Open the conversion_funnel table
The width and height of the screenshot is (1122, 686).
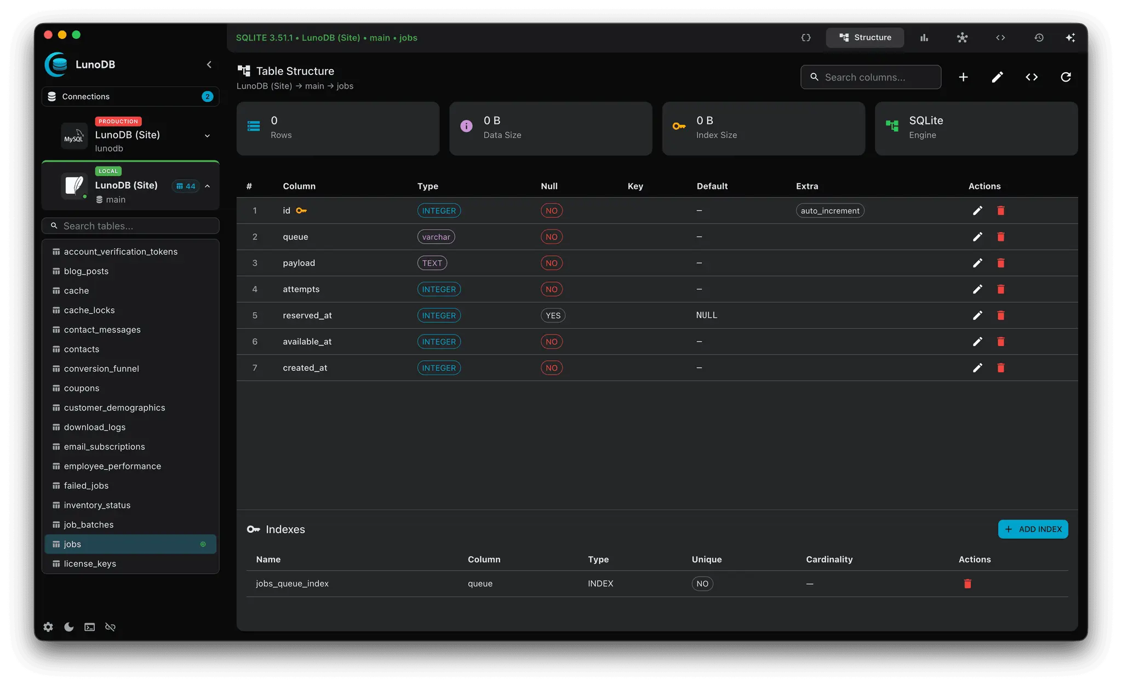click(x=130, y=369)
